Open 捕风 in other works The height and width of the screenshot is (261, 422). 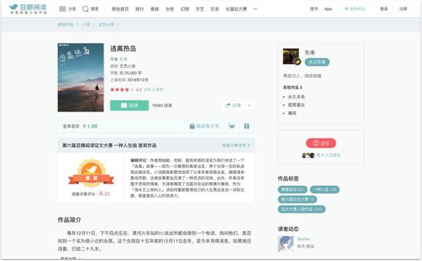point(292,113)
